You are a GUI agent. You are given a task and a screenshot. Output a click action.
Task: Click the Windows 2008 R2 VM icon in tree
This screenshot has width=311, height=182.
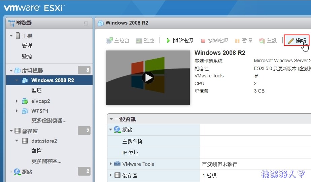coord(25,80)
